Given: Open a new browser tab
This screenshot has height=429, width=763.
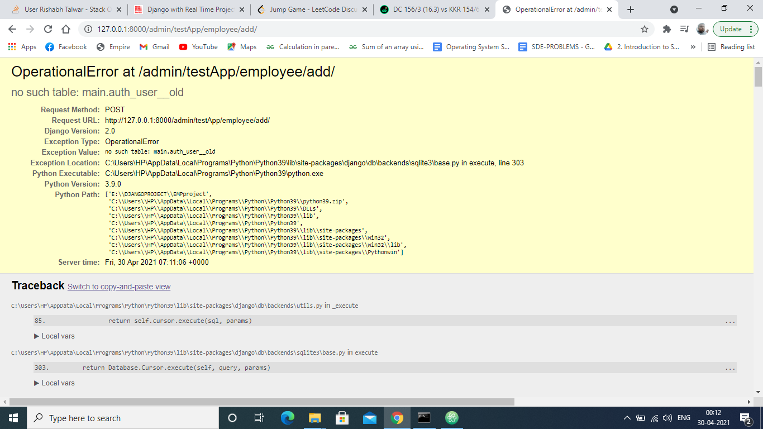Looking at the screenshot, I should [x=631, y=9].
